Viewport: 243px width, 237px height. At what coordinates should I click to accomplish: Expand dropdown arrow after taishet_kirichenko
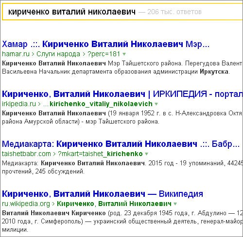pos(146,154)
